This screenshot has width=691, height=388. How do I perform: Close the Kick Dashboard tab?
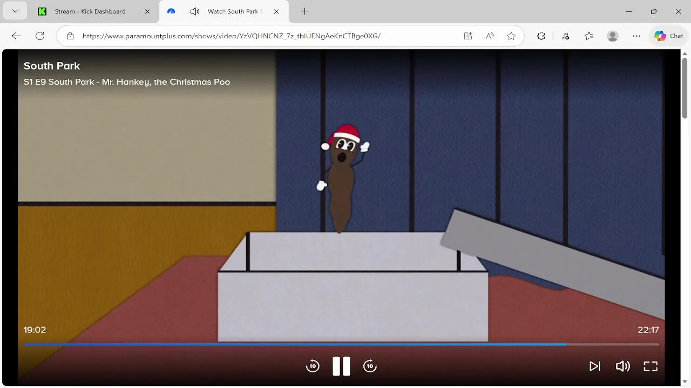[x=147, y=11]
